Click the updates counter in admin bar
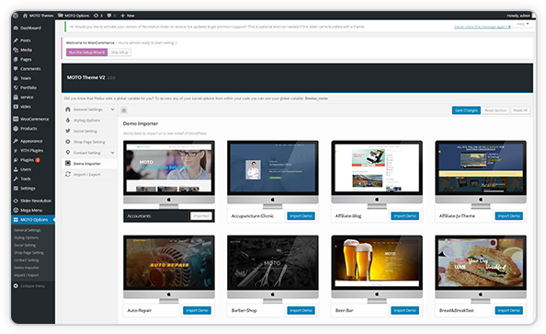 point(97,16)
